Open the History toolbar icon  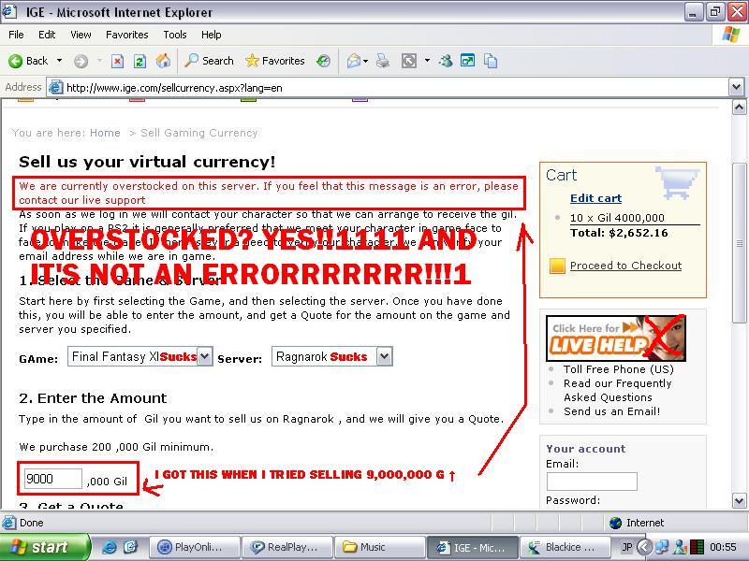[x=323, y=61]
